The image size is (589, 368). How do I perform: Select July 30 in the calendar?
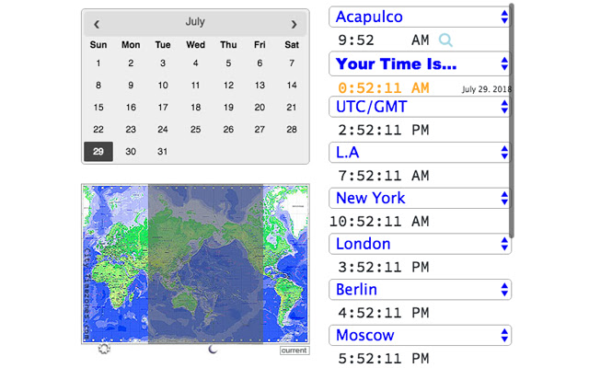(x=131, y=151)
